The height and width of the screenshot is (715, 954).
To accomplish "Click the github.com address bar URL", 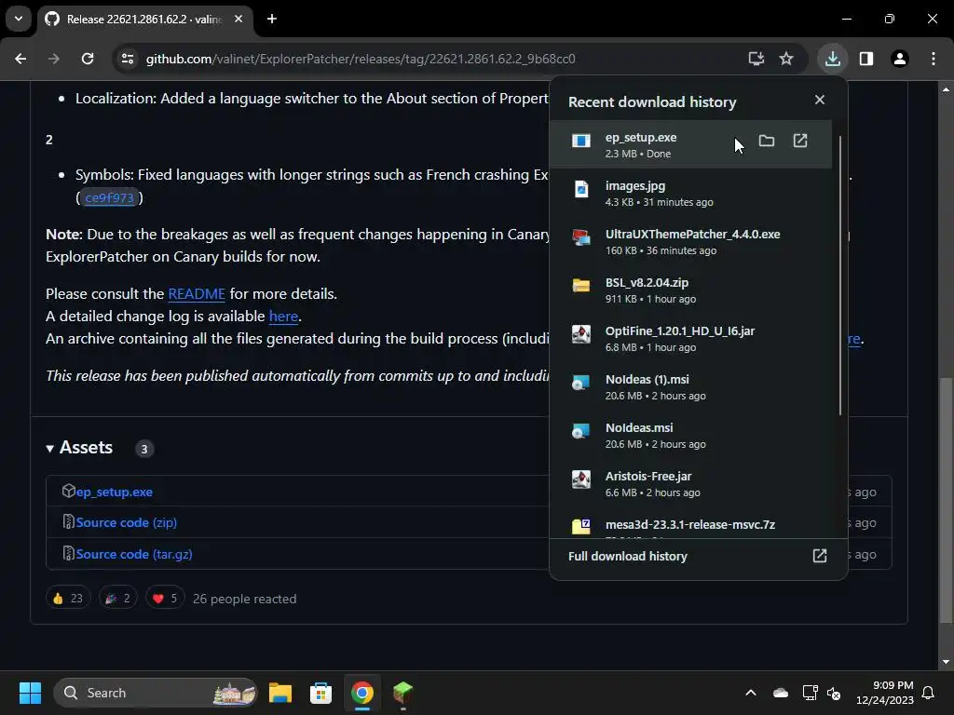I will click(361, 59).
